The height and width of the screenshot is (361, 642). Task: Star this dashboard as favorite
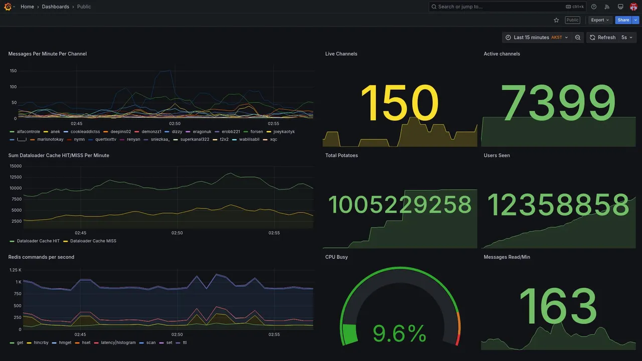click(x=556, y=20)
